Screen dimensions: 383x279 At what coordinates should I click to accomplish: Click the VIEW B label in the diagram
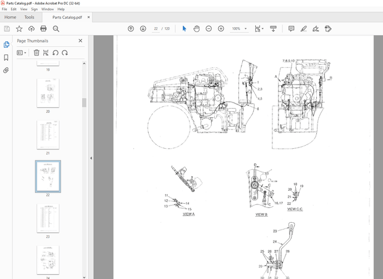(261, 215)
